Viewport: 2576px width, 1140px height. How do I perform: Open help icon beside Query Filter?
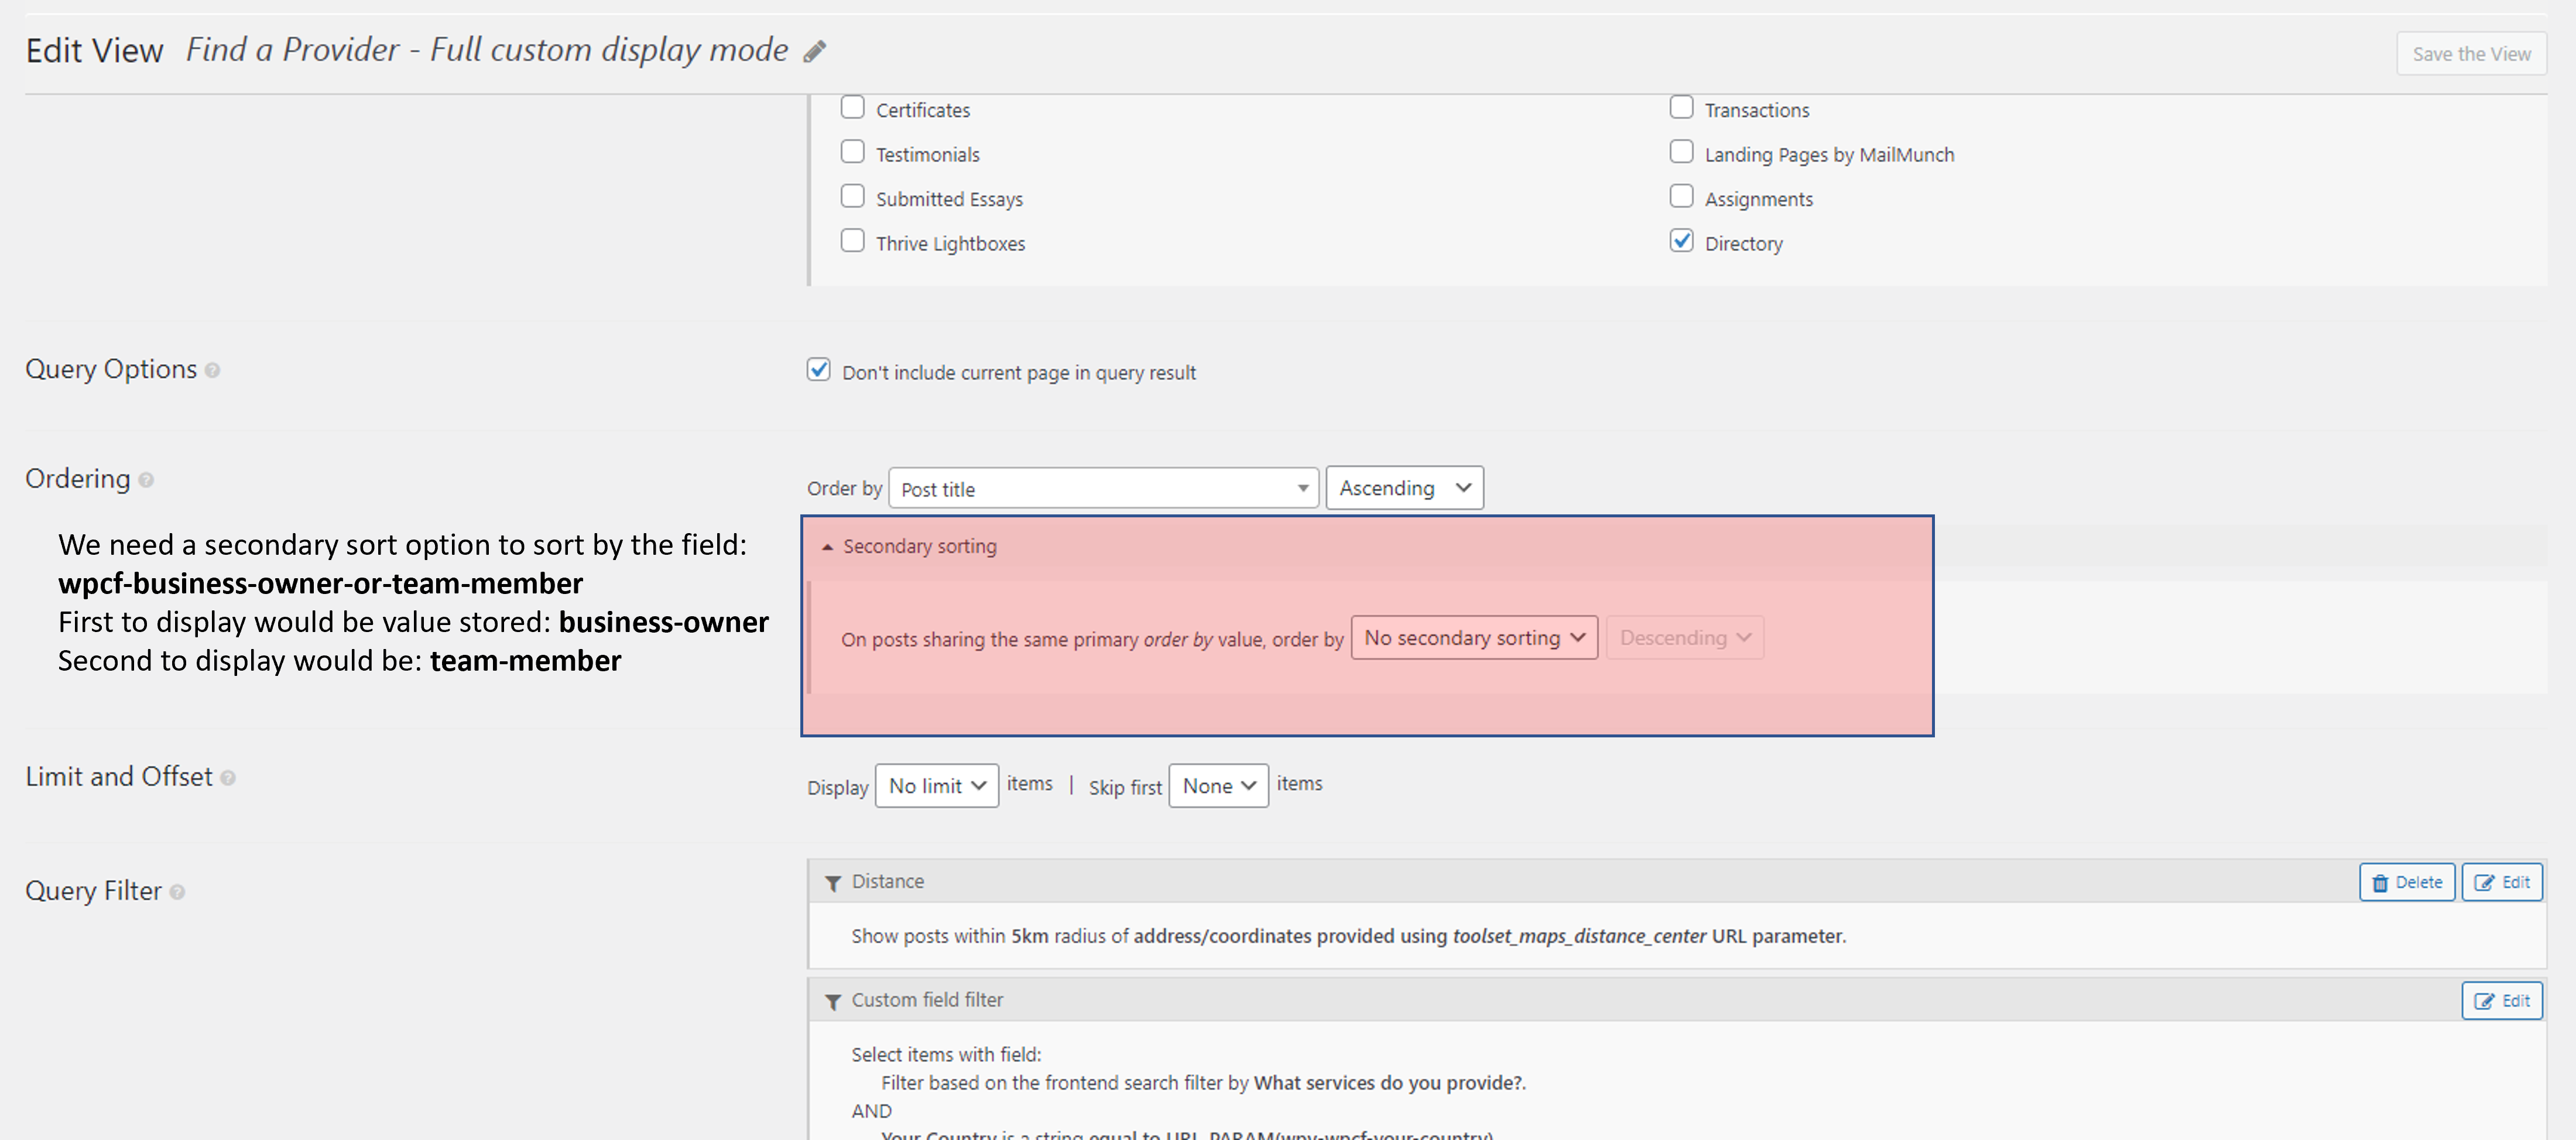click(177, 892)
